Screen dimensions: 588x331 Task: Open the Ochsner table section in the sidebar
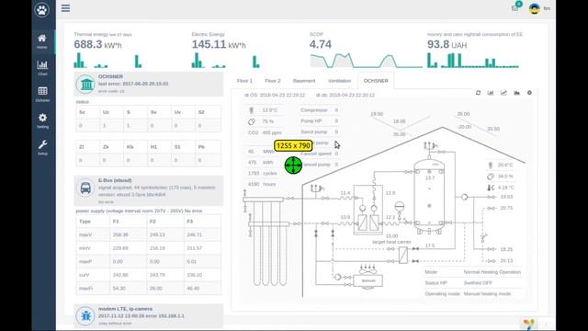pyautogui.click(x=42, y=94)
